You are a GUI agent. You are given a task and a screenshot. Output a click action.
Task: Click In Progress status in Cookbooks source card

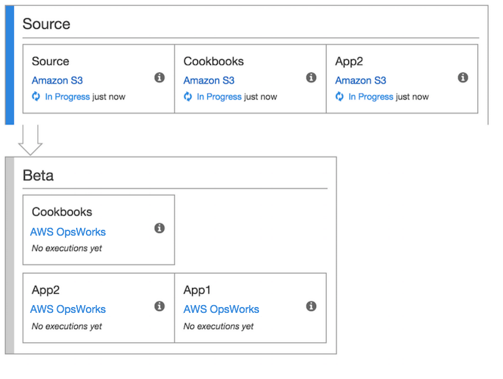tap(219, 97)
